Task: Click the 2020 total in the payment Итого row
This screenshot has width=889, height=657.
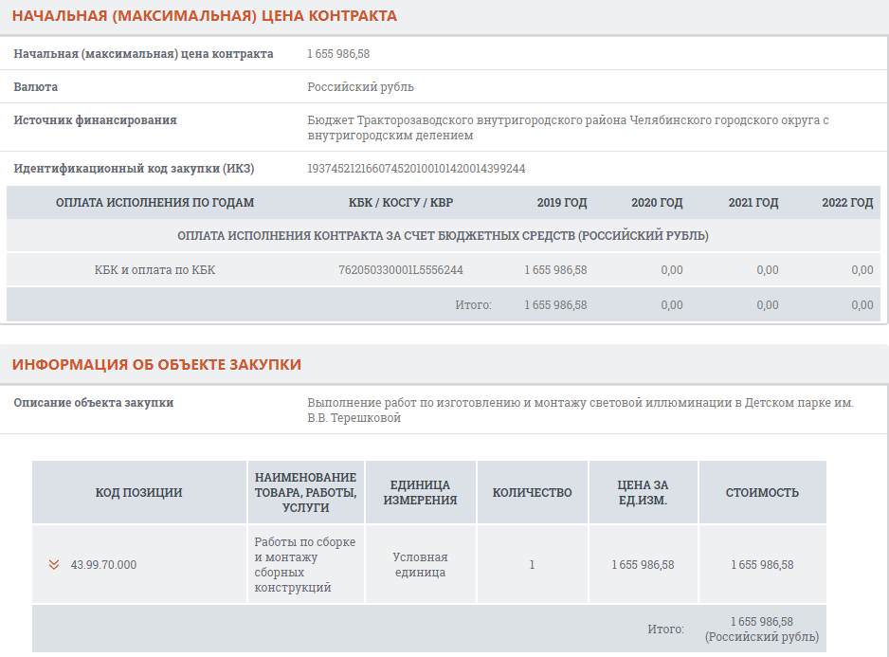Action: tap(672, 305)
